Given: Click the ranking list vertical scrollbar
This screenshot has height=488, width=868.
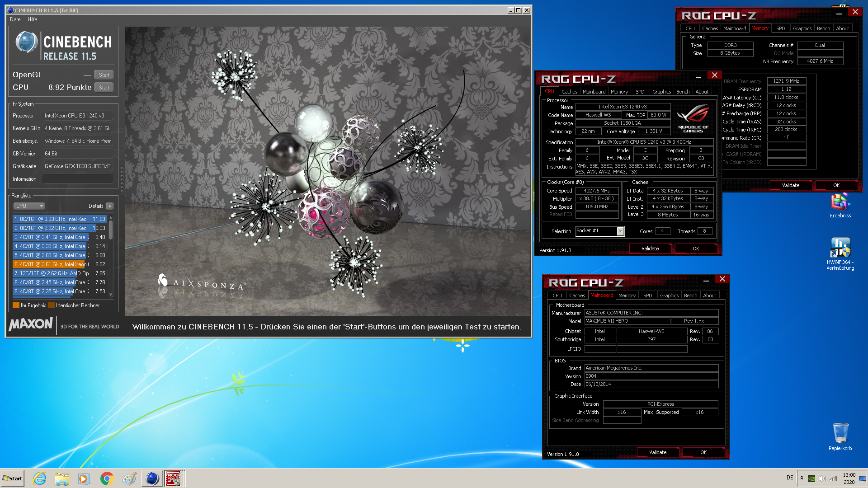Looking at the screenshot, I should click(111, 256).
